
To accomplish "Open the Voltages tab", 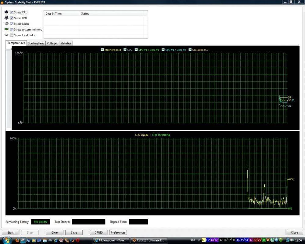I will pyautogui.click(x=52, y=43).
